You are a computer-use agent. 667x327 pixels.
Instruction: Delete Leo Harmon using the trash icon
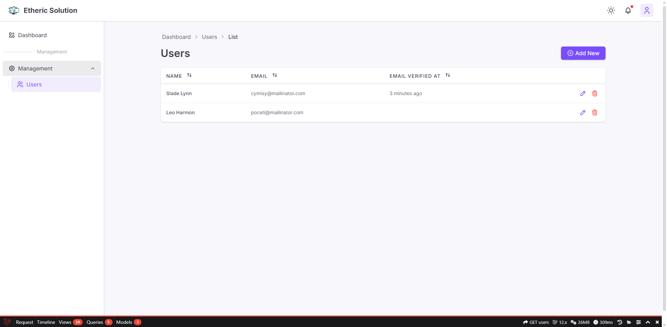click(x=595, y=112)
